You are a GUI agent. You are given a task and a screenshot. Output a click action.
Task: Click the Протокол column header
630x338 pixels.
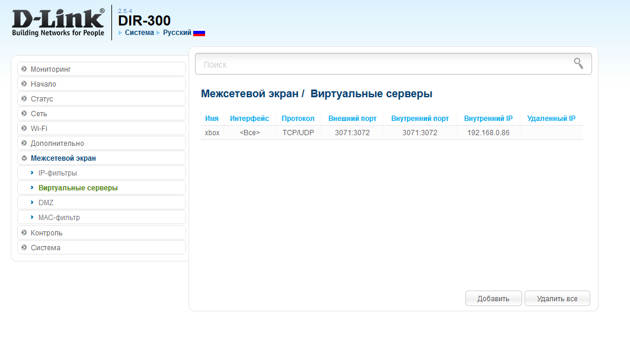(298, 119)
